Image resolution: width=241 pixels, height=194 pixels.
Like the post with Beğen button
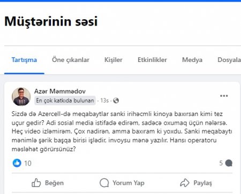pos(48,183)
